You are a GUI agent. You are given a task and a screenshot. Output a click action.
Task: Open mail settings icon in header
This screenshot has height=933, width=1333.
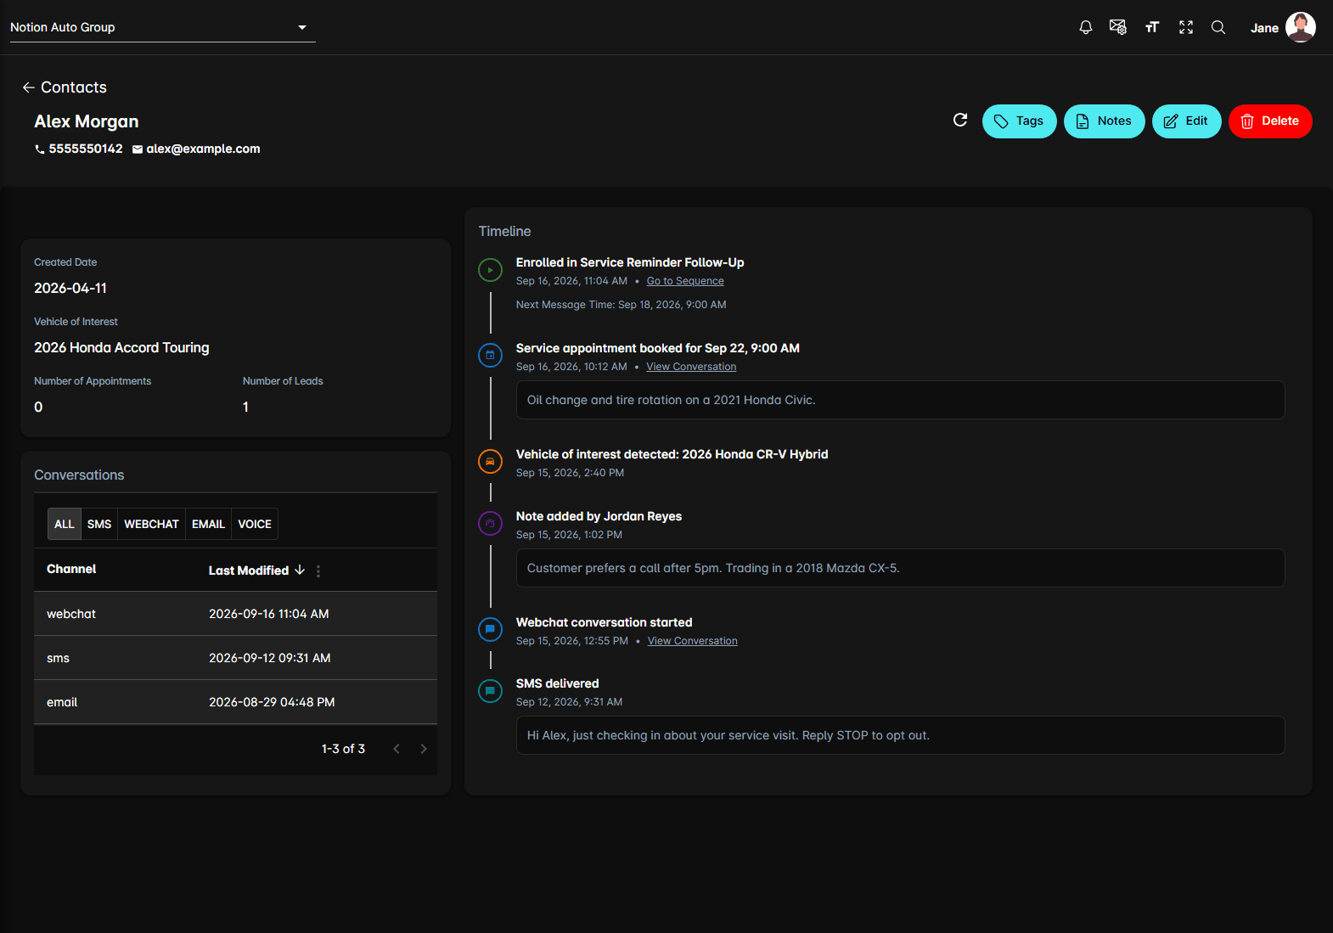pyautogui.click(x=1118, y=27)
